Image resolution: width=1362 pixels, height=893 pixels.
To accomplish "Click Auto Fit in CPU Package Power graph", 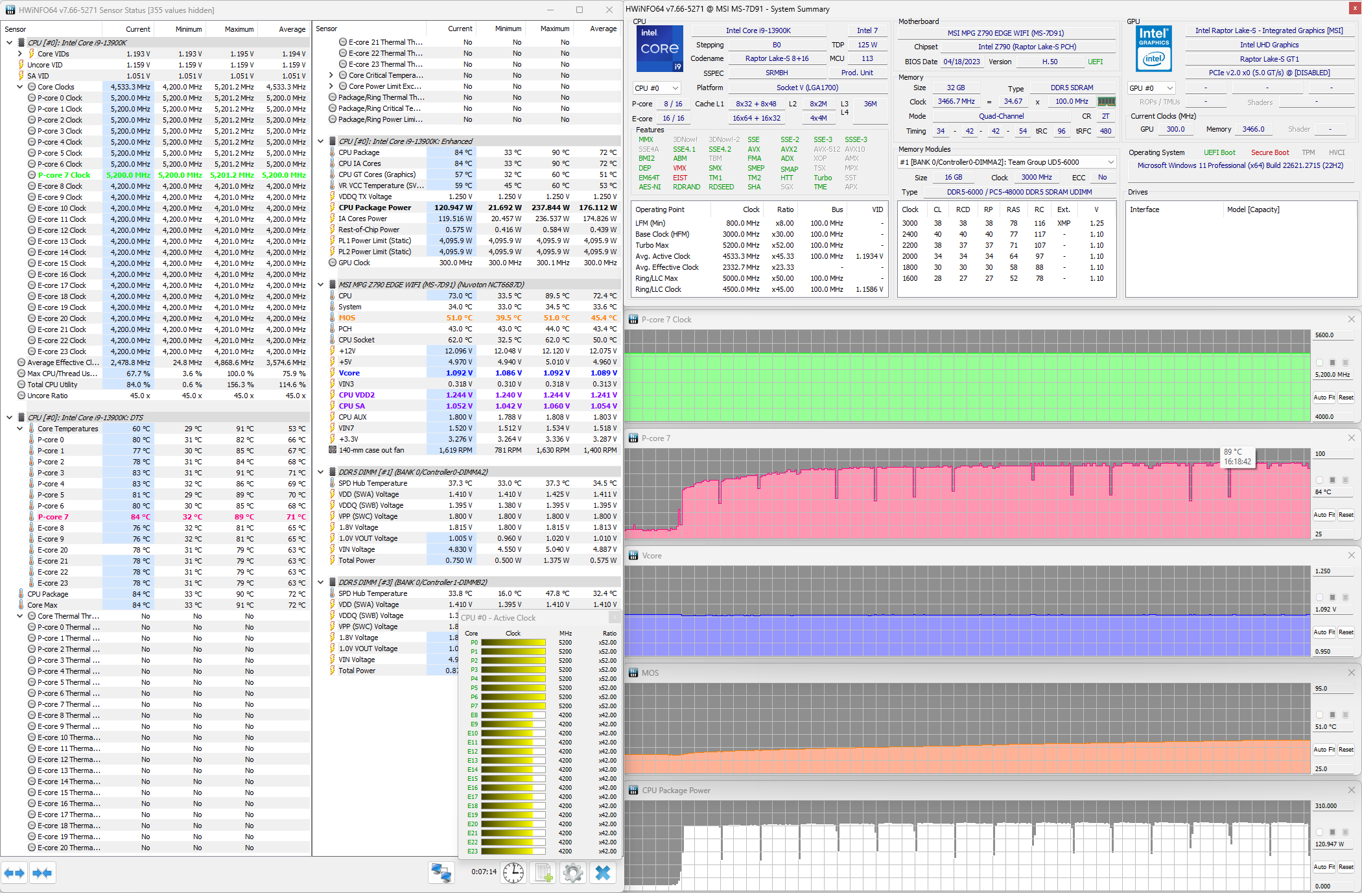I will point(1324,867).
